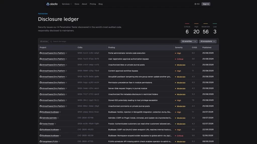The image size is (257, 144).
Task: Click GitHub icon beside frangoteam/FUXA
Action: [41, 141]
